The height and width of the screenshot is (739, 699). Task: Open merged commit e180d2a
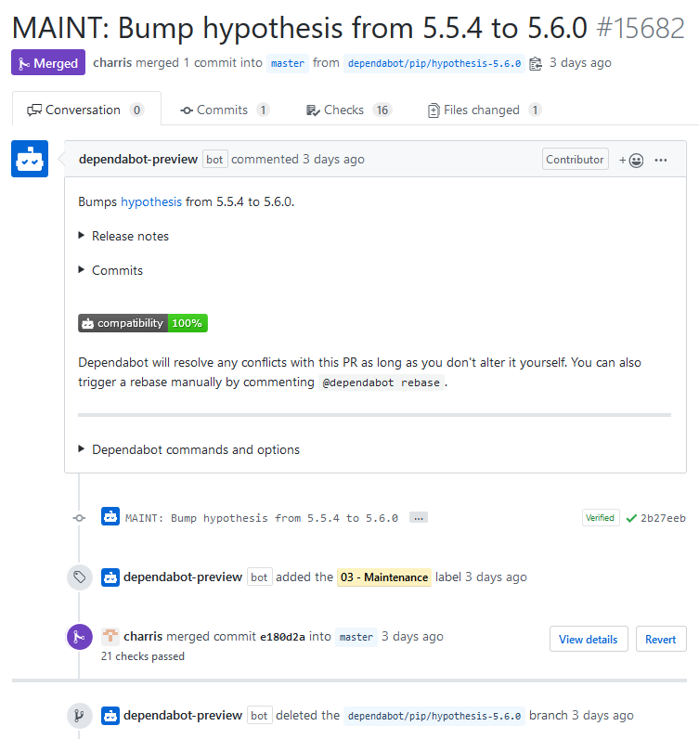click(282, 637)
